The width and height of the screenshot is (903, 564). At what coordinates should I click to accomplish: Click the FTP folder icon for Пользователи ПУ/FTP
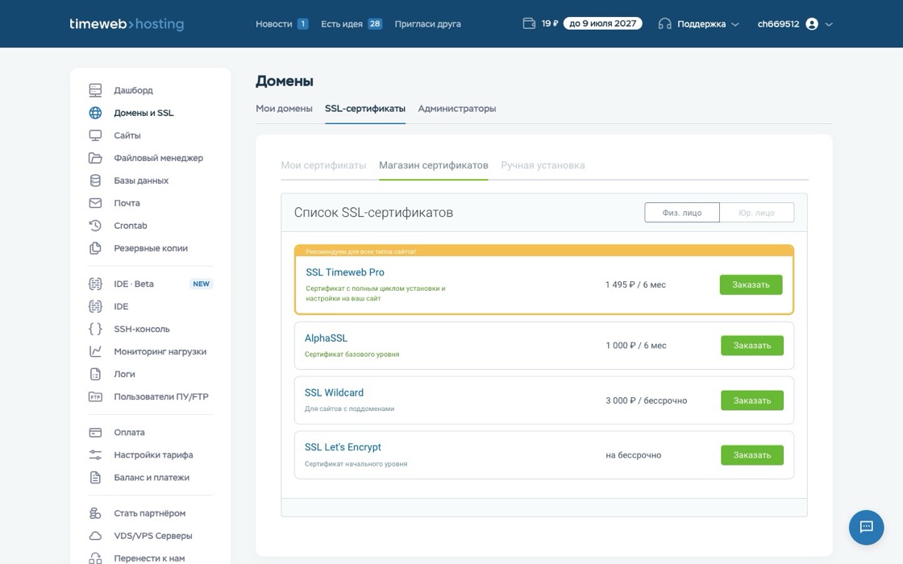click(x=95, y=396)
